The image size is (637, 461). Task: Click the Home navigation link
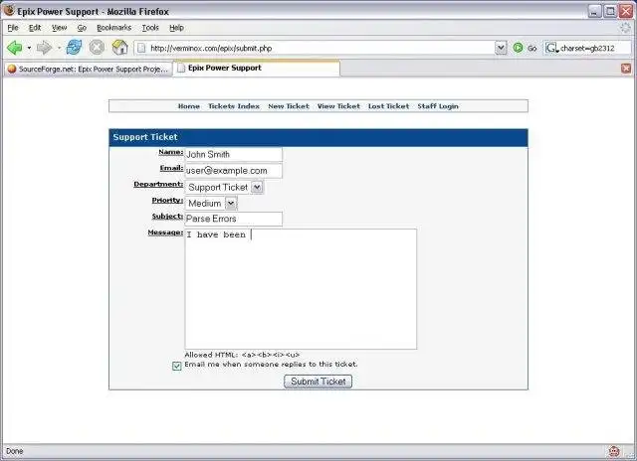(189, 106)
